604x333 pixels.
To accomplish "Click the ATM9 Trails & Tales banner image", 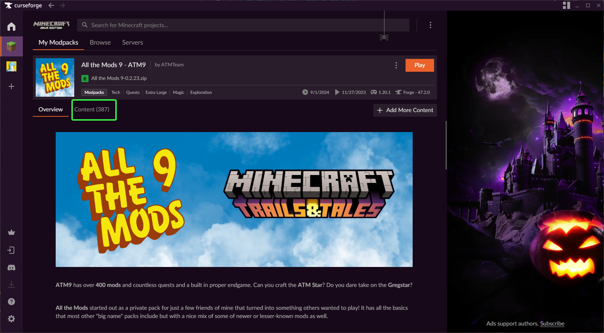I will [x=234, y=200].
